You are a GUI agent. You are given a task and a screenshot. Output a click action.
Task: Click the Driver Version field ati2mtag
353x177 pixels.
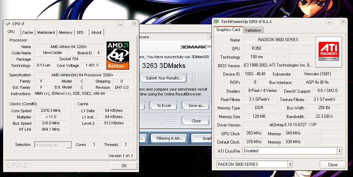click(292, 125)
